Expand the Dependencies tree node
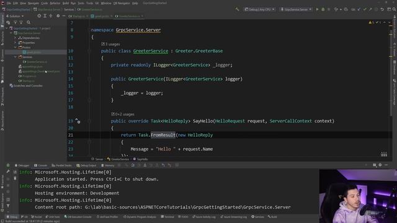Viewport: 397px width, 223px height. [16, 38]
